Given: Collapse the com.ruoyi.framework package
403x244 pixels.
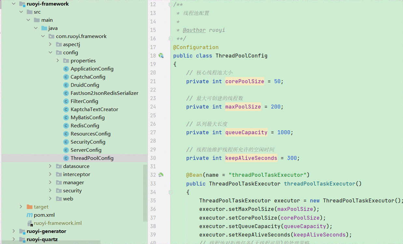Looking at the screenshot, I should pos(43,36).
